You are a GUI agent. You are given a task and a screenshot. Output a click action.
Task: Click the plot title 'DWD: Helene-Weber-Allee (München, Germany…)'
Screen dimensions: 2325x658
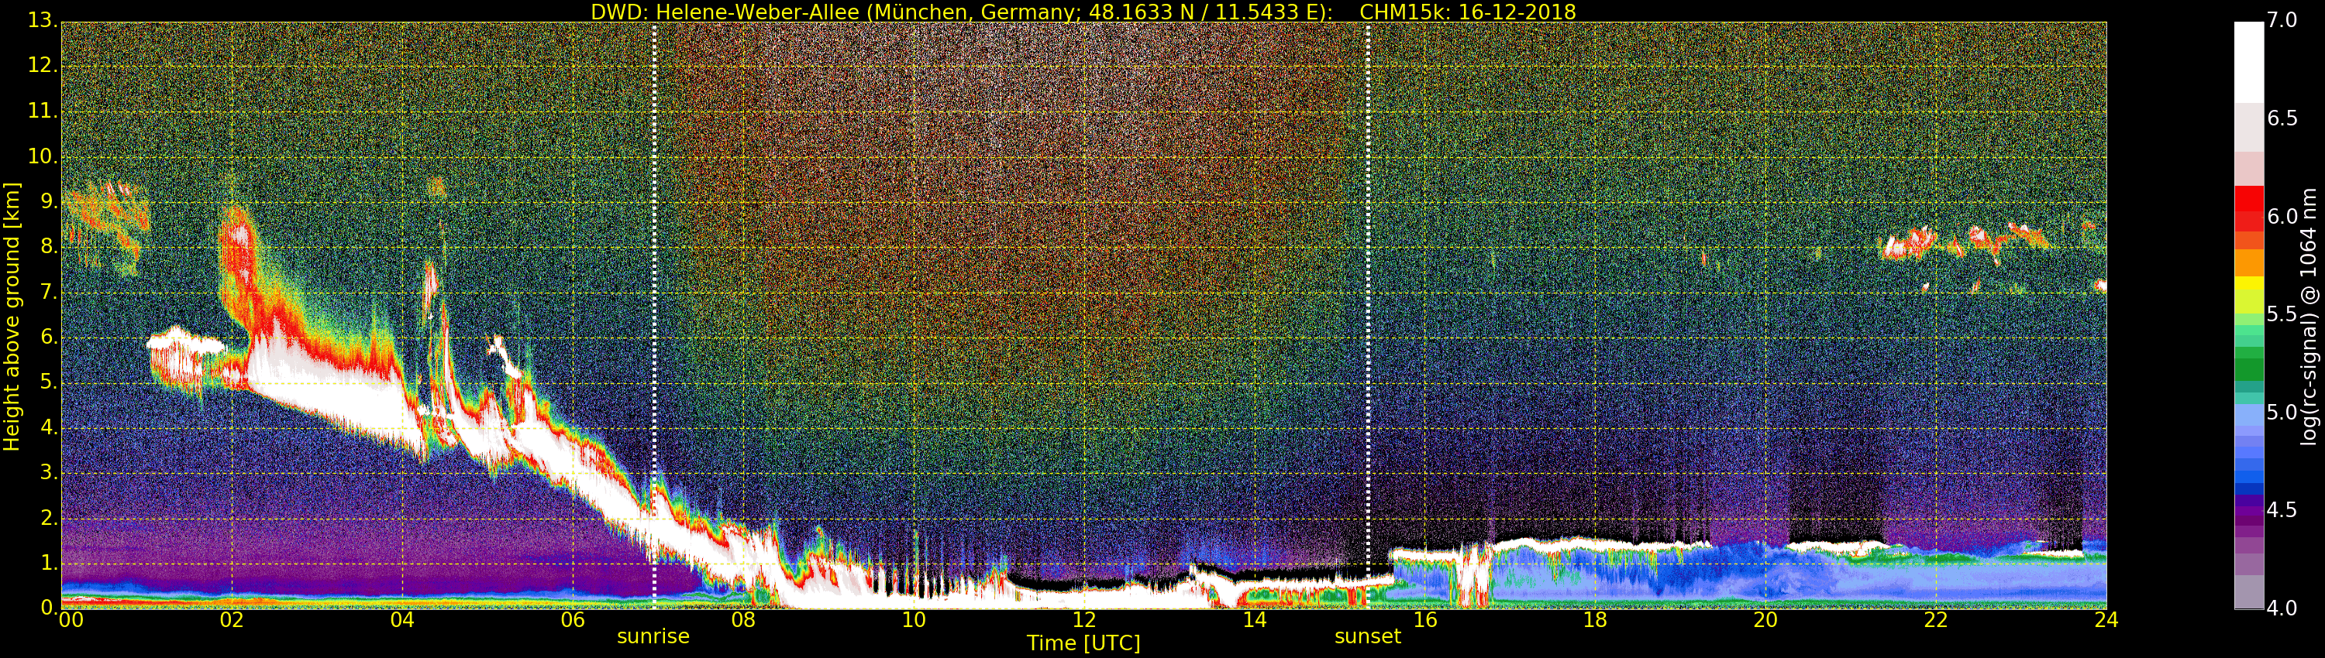coord(961,12)
